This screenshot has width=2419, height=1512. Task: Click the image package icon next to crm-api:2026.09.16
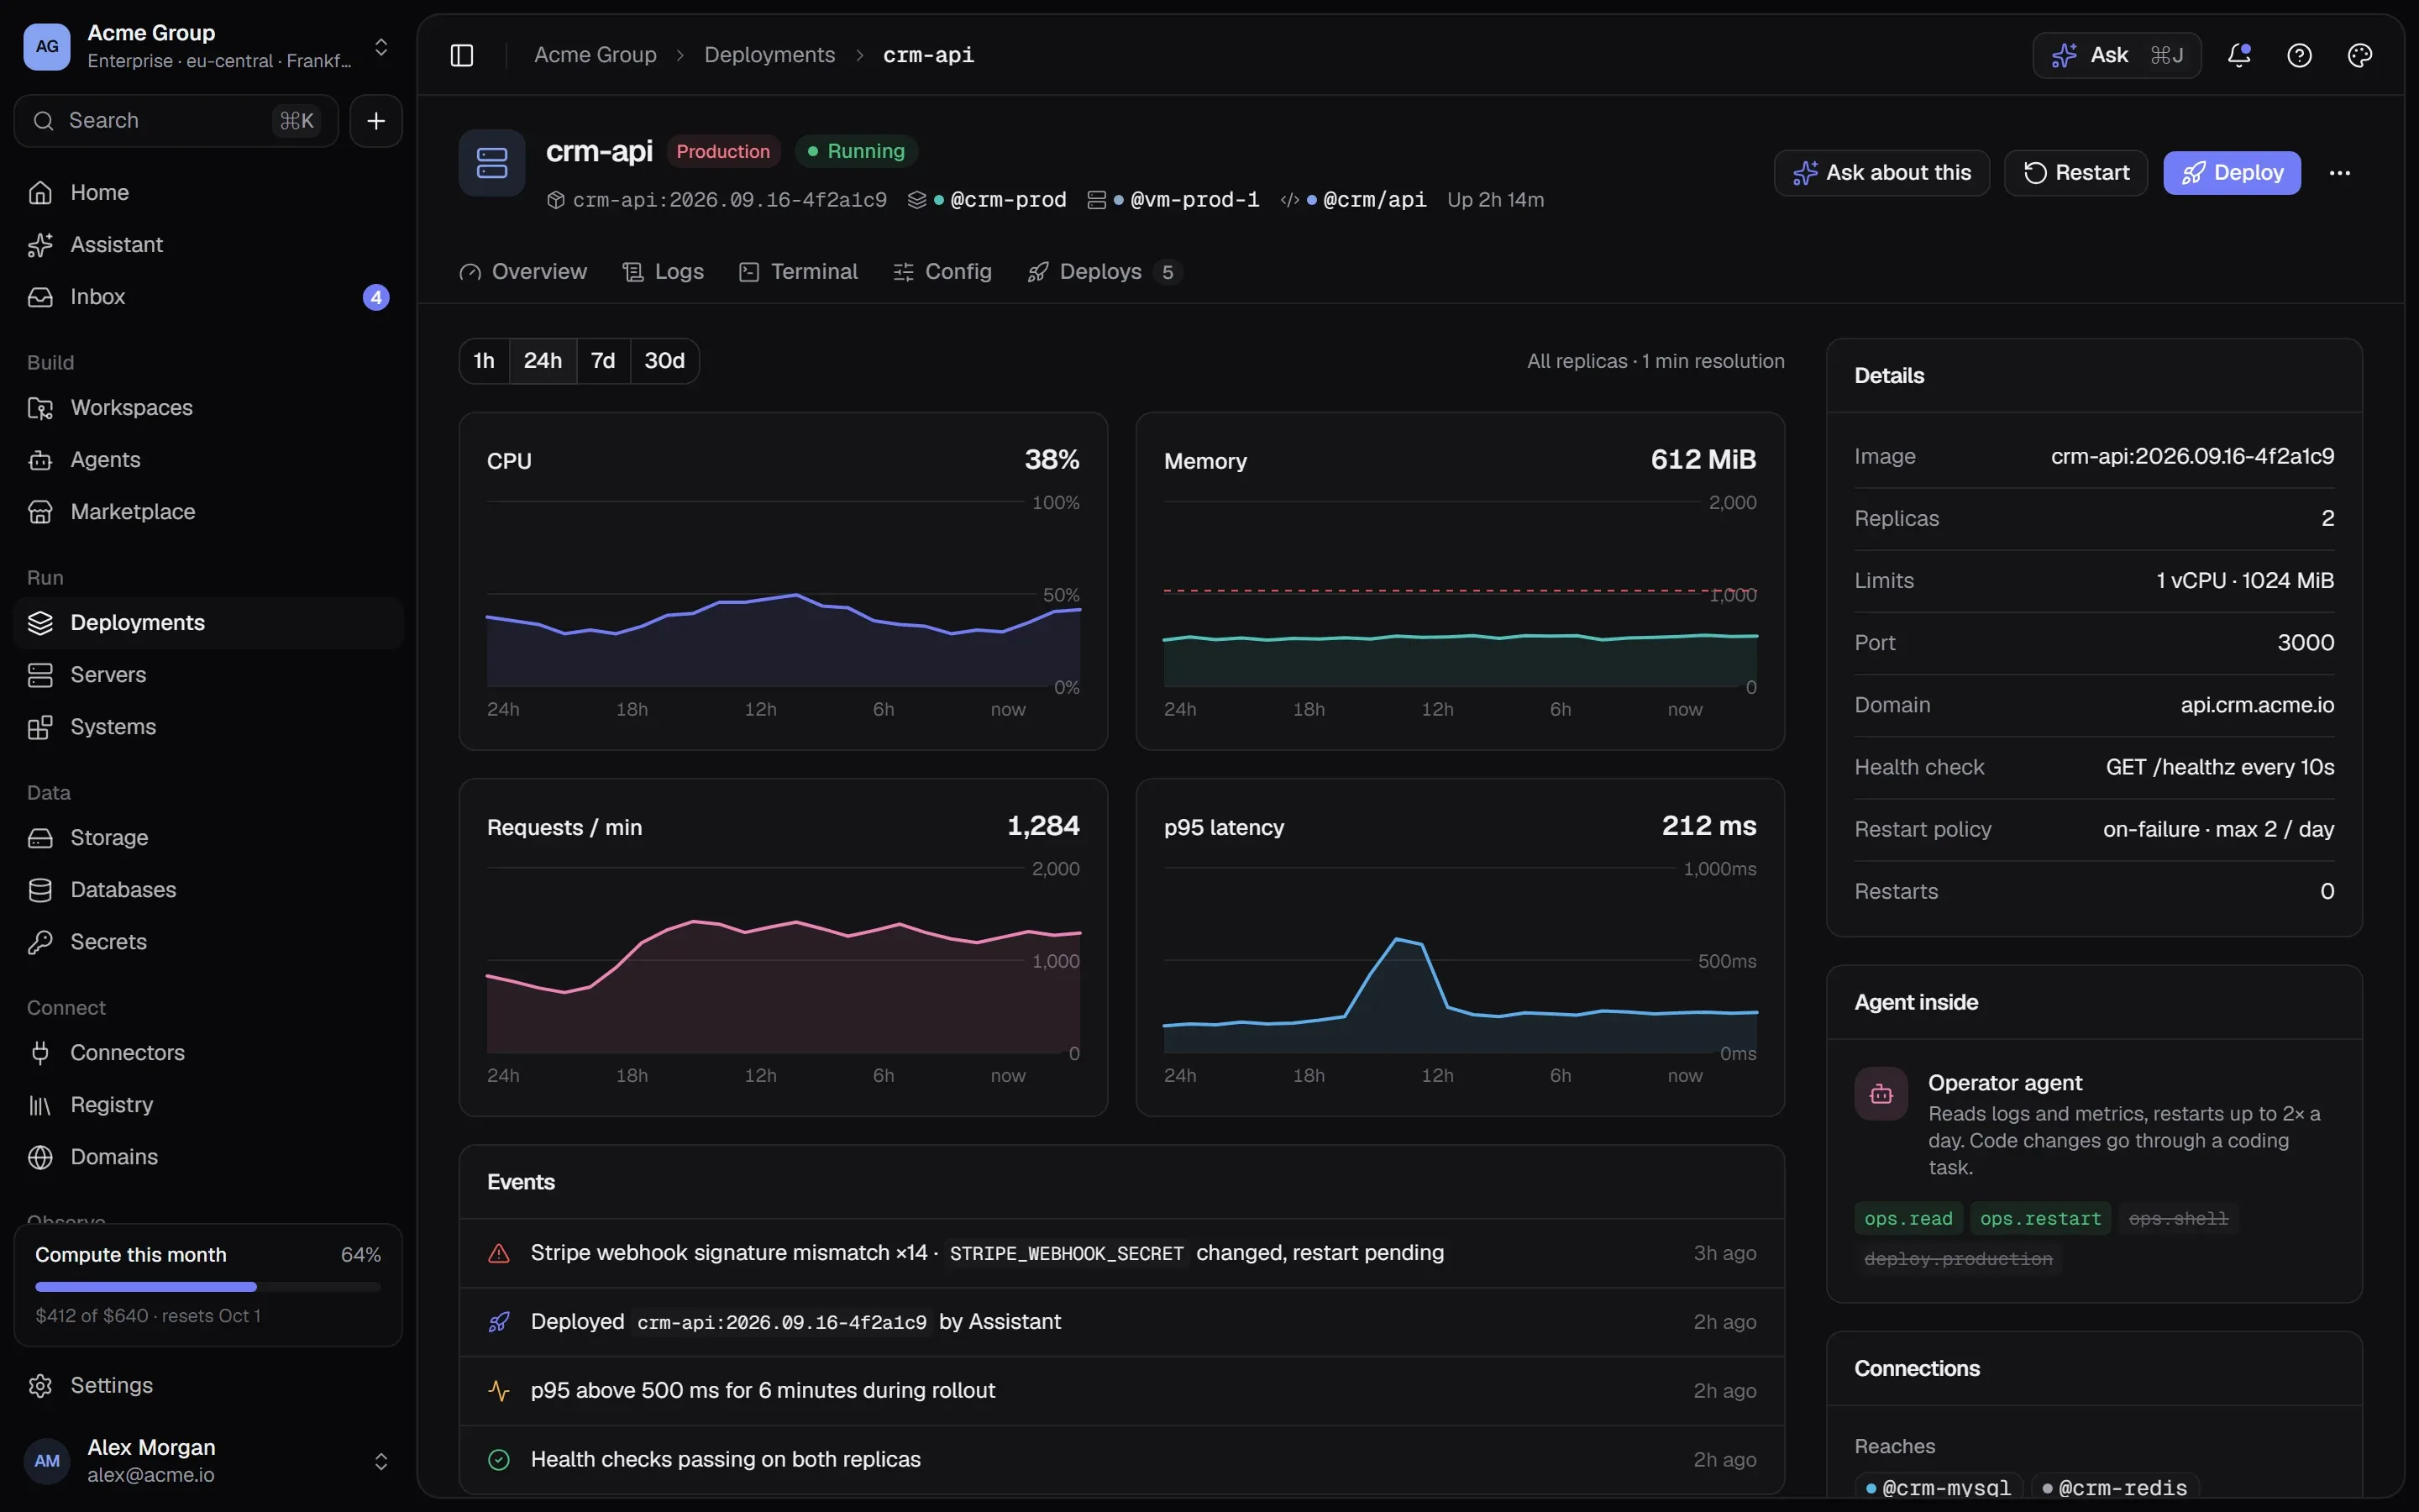tap(556, 200)
